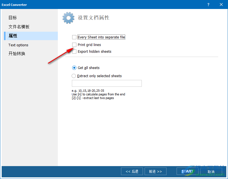
Task: Click the << 后退 back button
Action: pos(132,171)
